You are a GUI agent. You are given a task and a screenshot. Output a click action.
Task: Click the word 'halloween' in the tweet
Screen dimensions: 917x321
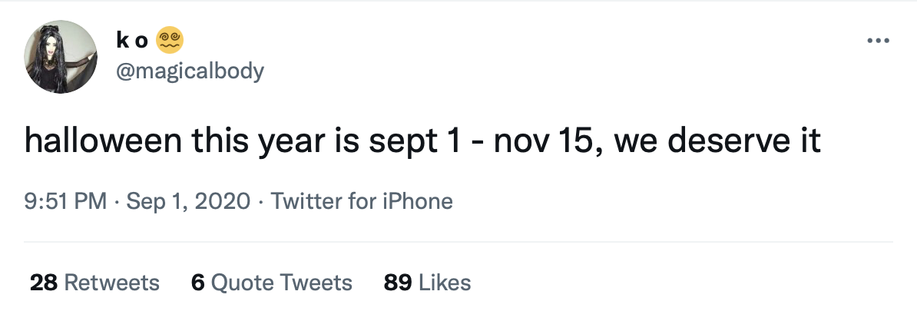click(x=103, y=141)
